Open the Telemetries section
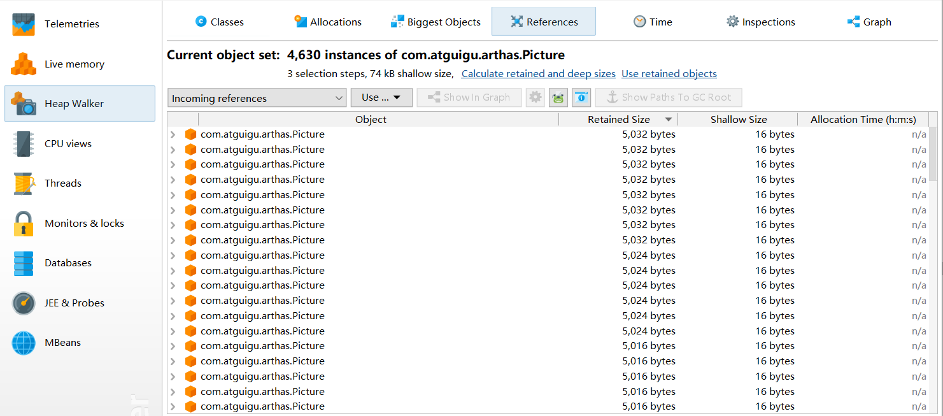This screenshot has height=416, width=943. pos(71,24)
